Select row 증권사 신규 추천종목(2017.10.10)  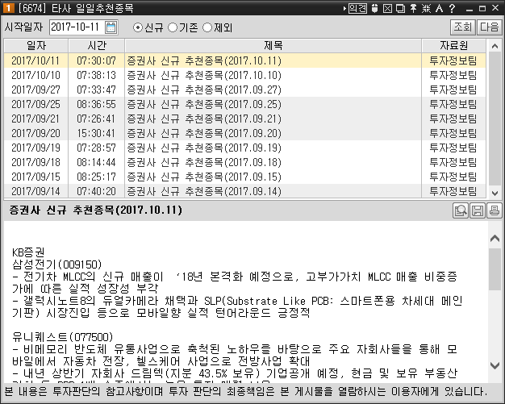coord(244,75)
